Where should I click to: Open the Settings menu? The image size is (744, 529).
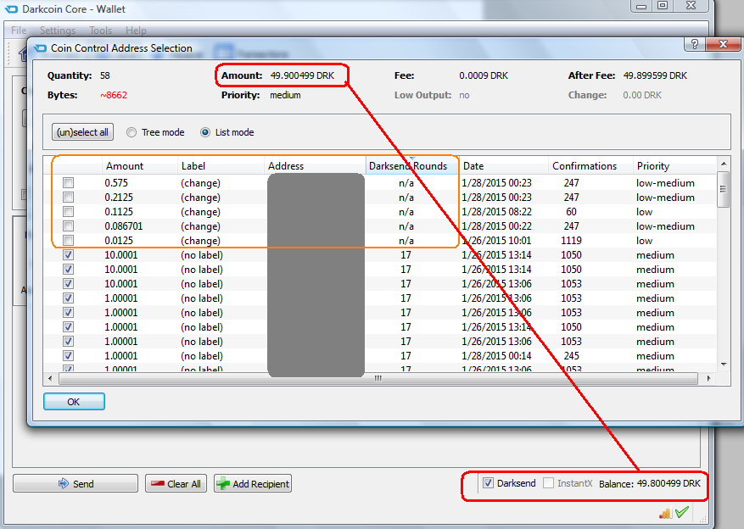click(x=58, y=31)
